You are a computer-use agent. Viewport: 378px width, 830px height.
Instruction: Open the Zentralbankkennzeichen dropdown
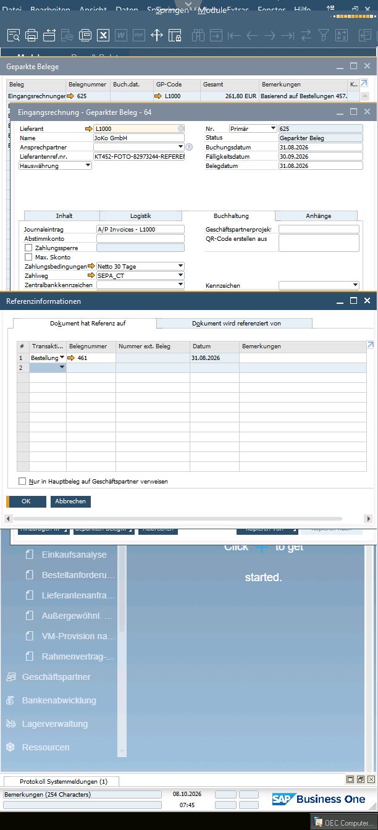pyautogui.click(x=180, y=285)
